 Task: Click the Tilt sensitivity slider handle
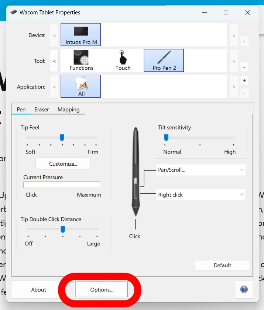166,138
